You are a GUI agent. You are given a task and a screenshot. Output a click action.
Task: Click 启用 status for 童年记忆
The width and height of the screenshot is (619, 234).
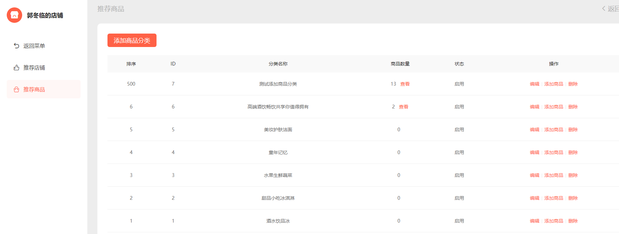459,152
